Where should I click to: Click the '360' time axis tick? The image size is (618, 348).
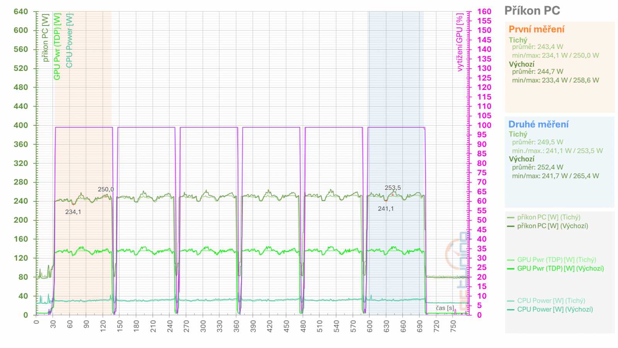click(236, 326)
